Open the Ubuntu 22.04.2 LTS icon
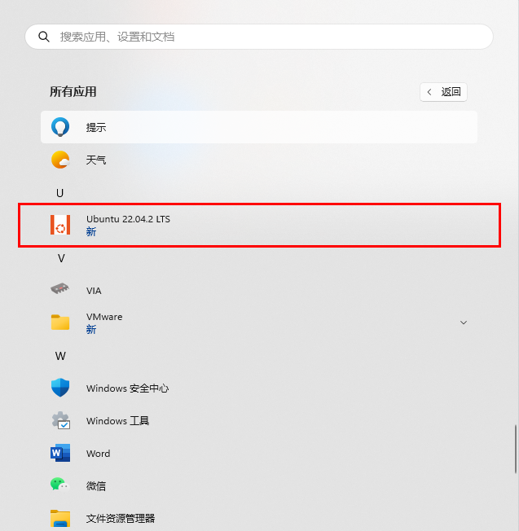This screenshot has height=531, width=519. point(60,225)
